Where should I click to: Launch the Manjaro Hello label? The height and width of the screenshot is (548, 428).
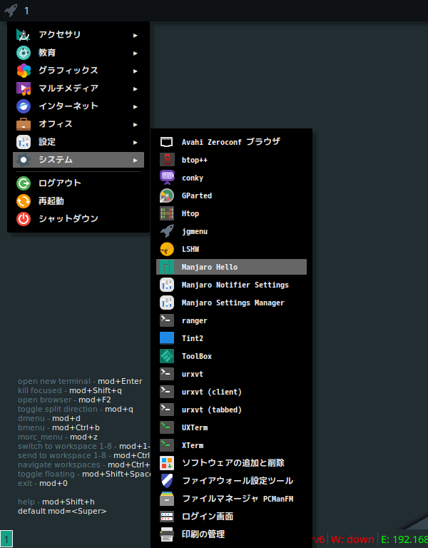(210, 267)
